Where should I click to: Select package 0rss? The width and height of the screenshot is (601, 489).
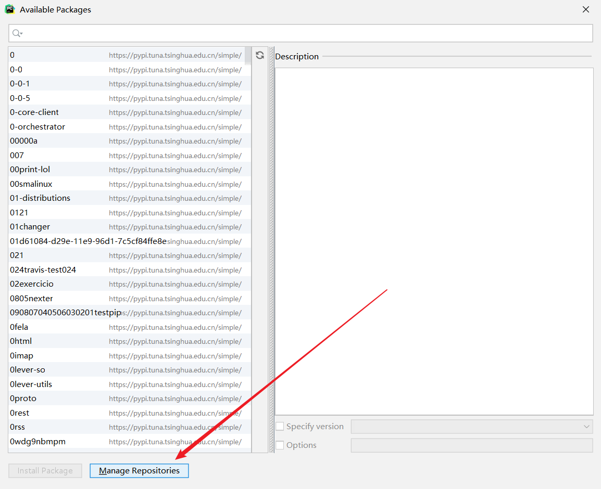point(130,427)
